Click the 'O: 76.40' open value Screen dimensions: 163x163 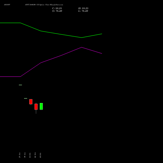[57, 11]
